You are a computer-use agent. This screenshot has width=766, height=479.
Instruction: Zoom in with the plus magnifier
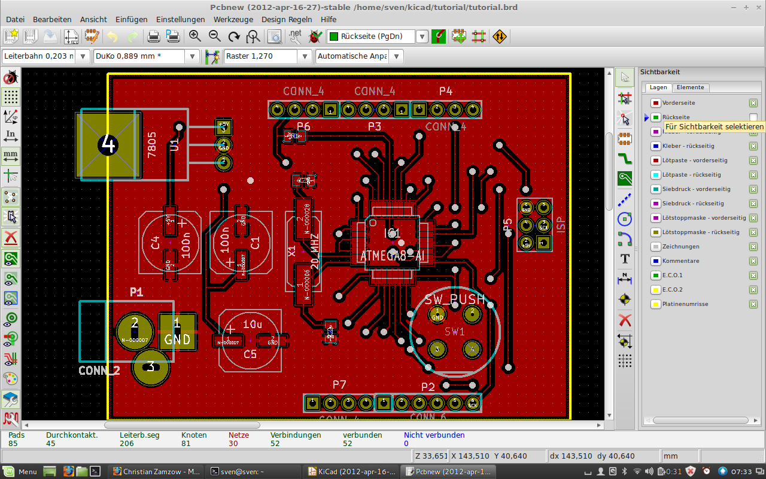195,37
